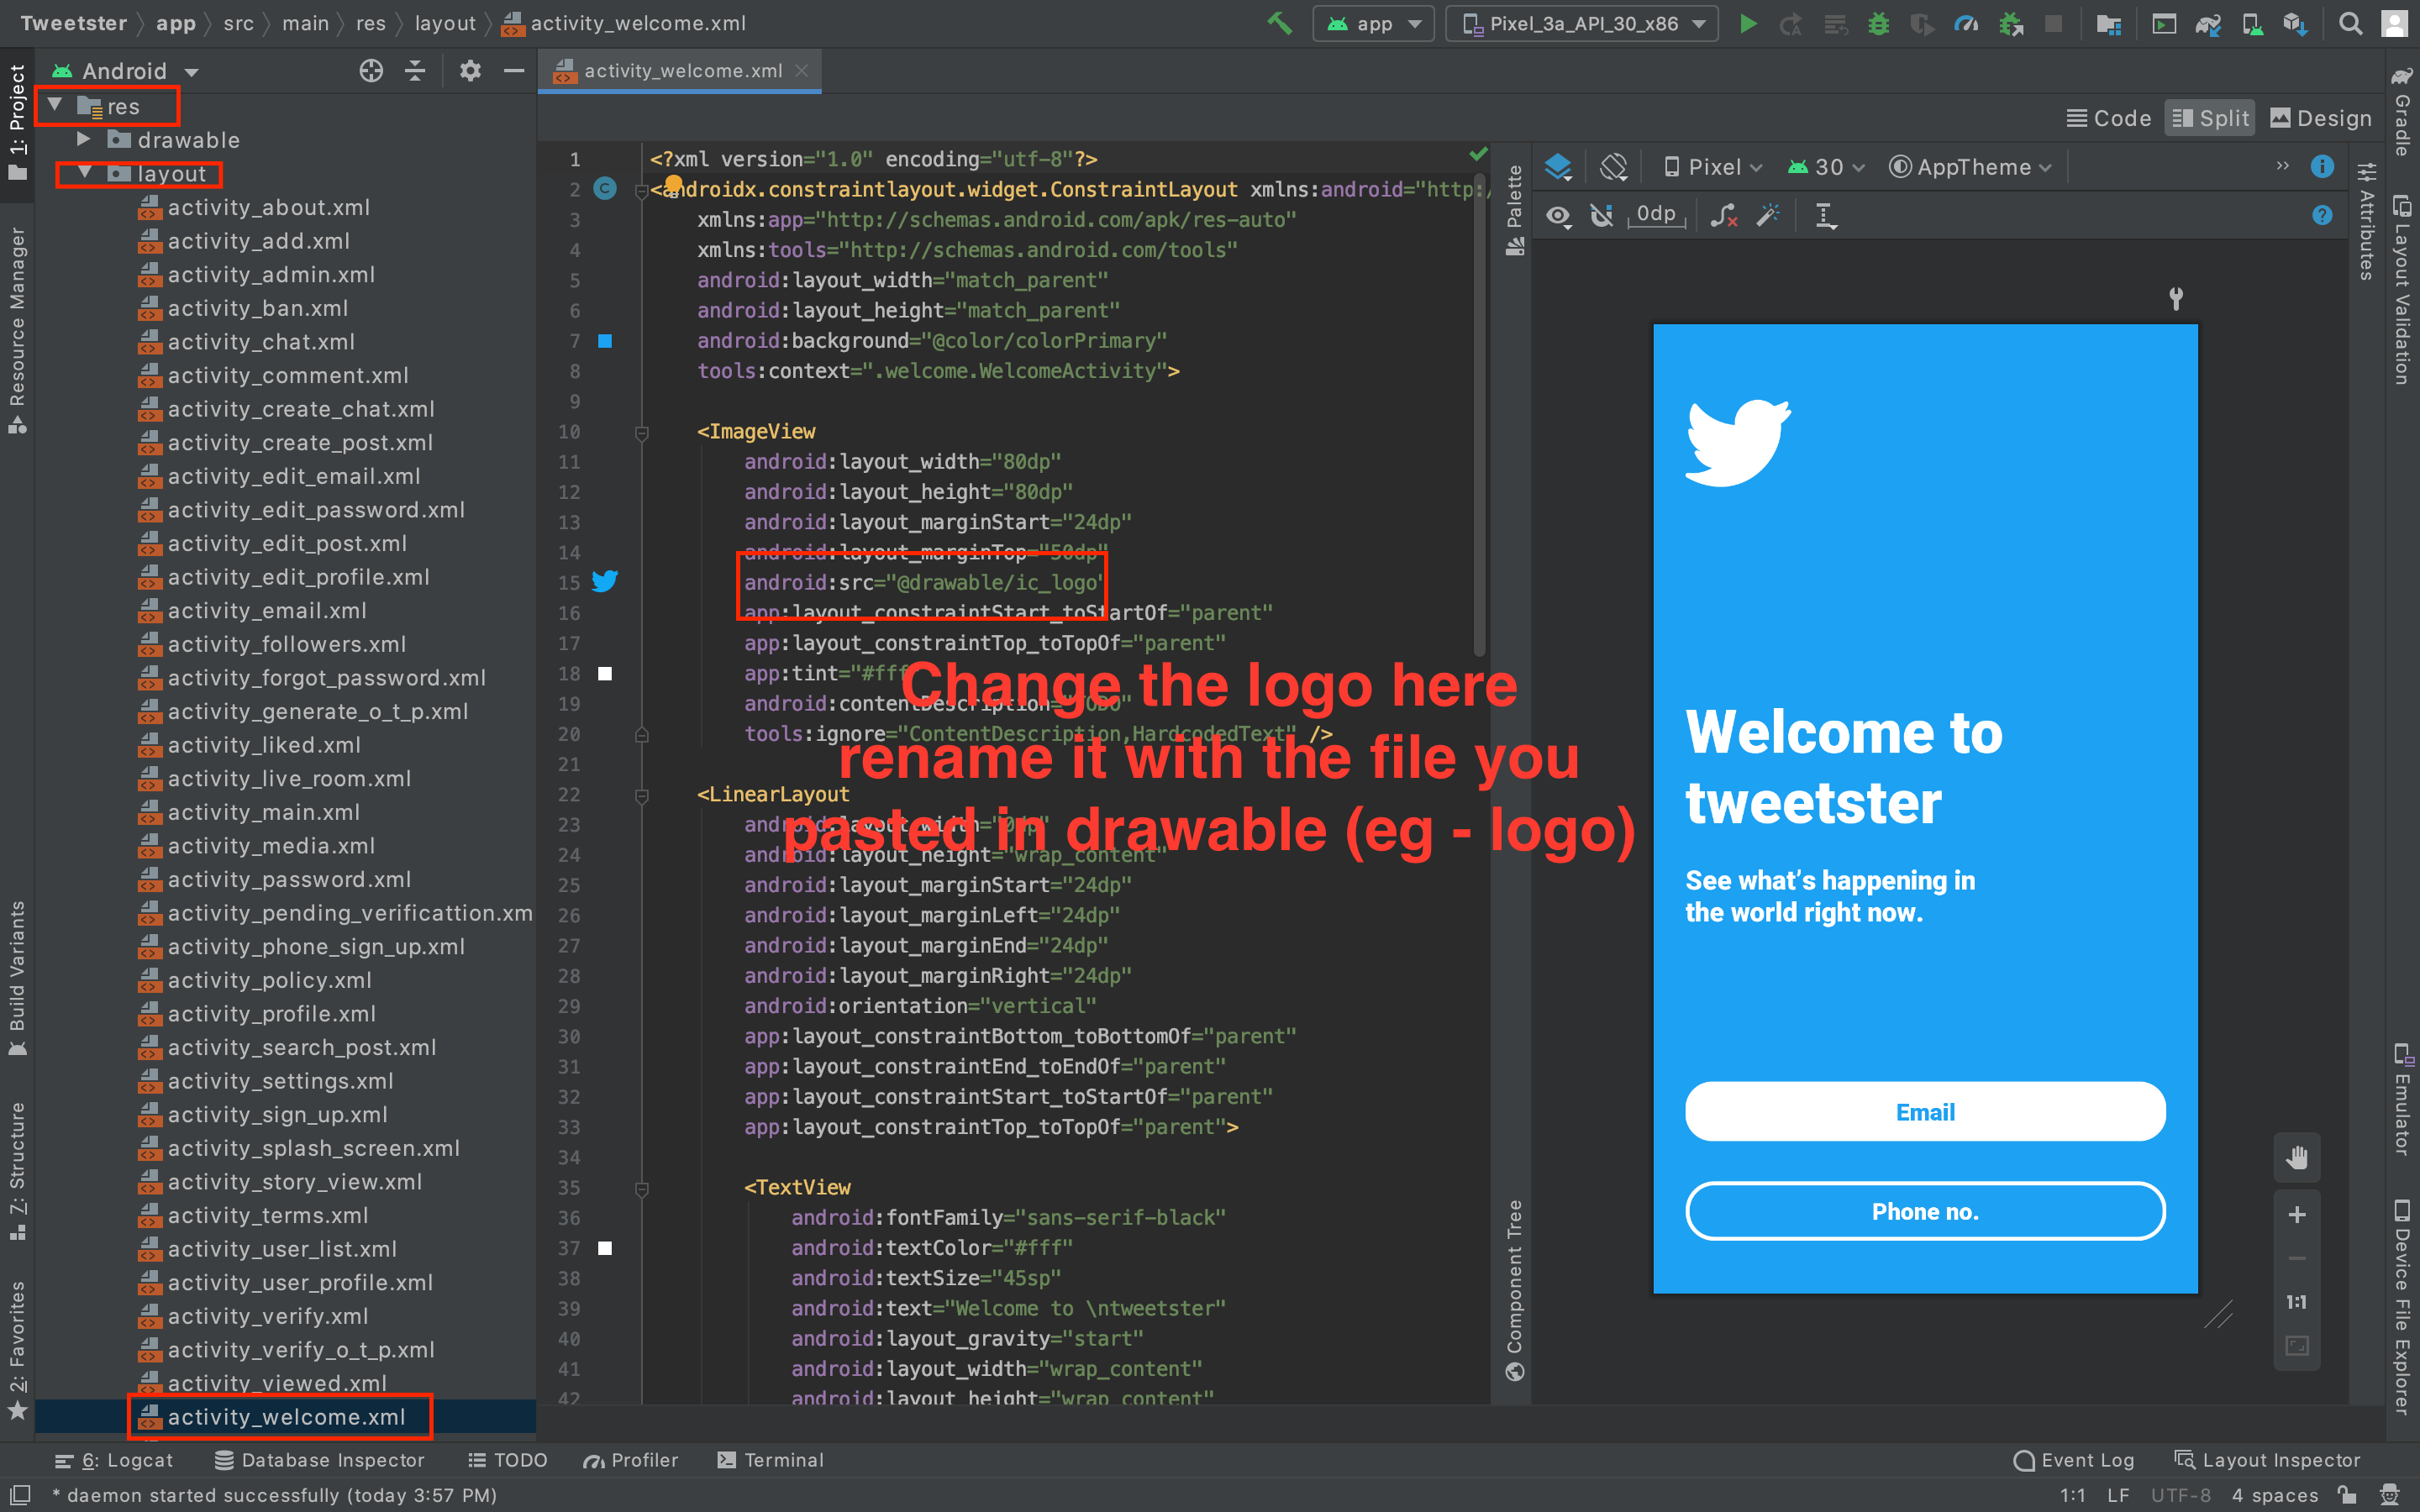Click the Debug app bug icon
This screenshot has height=1512, width=2420.
1879,23
